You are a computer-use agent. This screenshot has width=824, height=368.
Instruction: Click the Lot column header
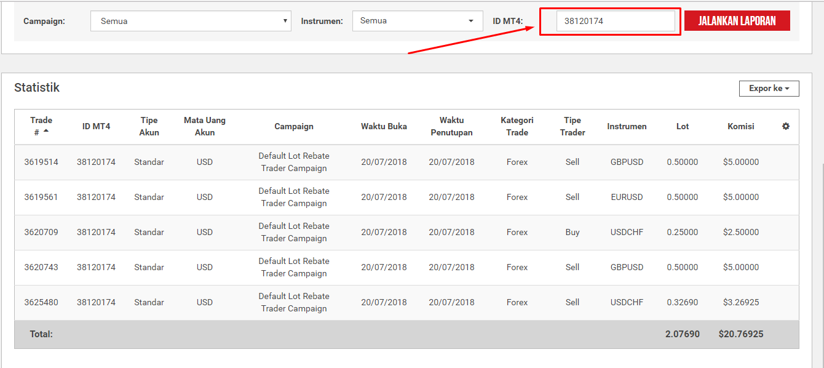(x=683, y=126)
